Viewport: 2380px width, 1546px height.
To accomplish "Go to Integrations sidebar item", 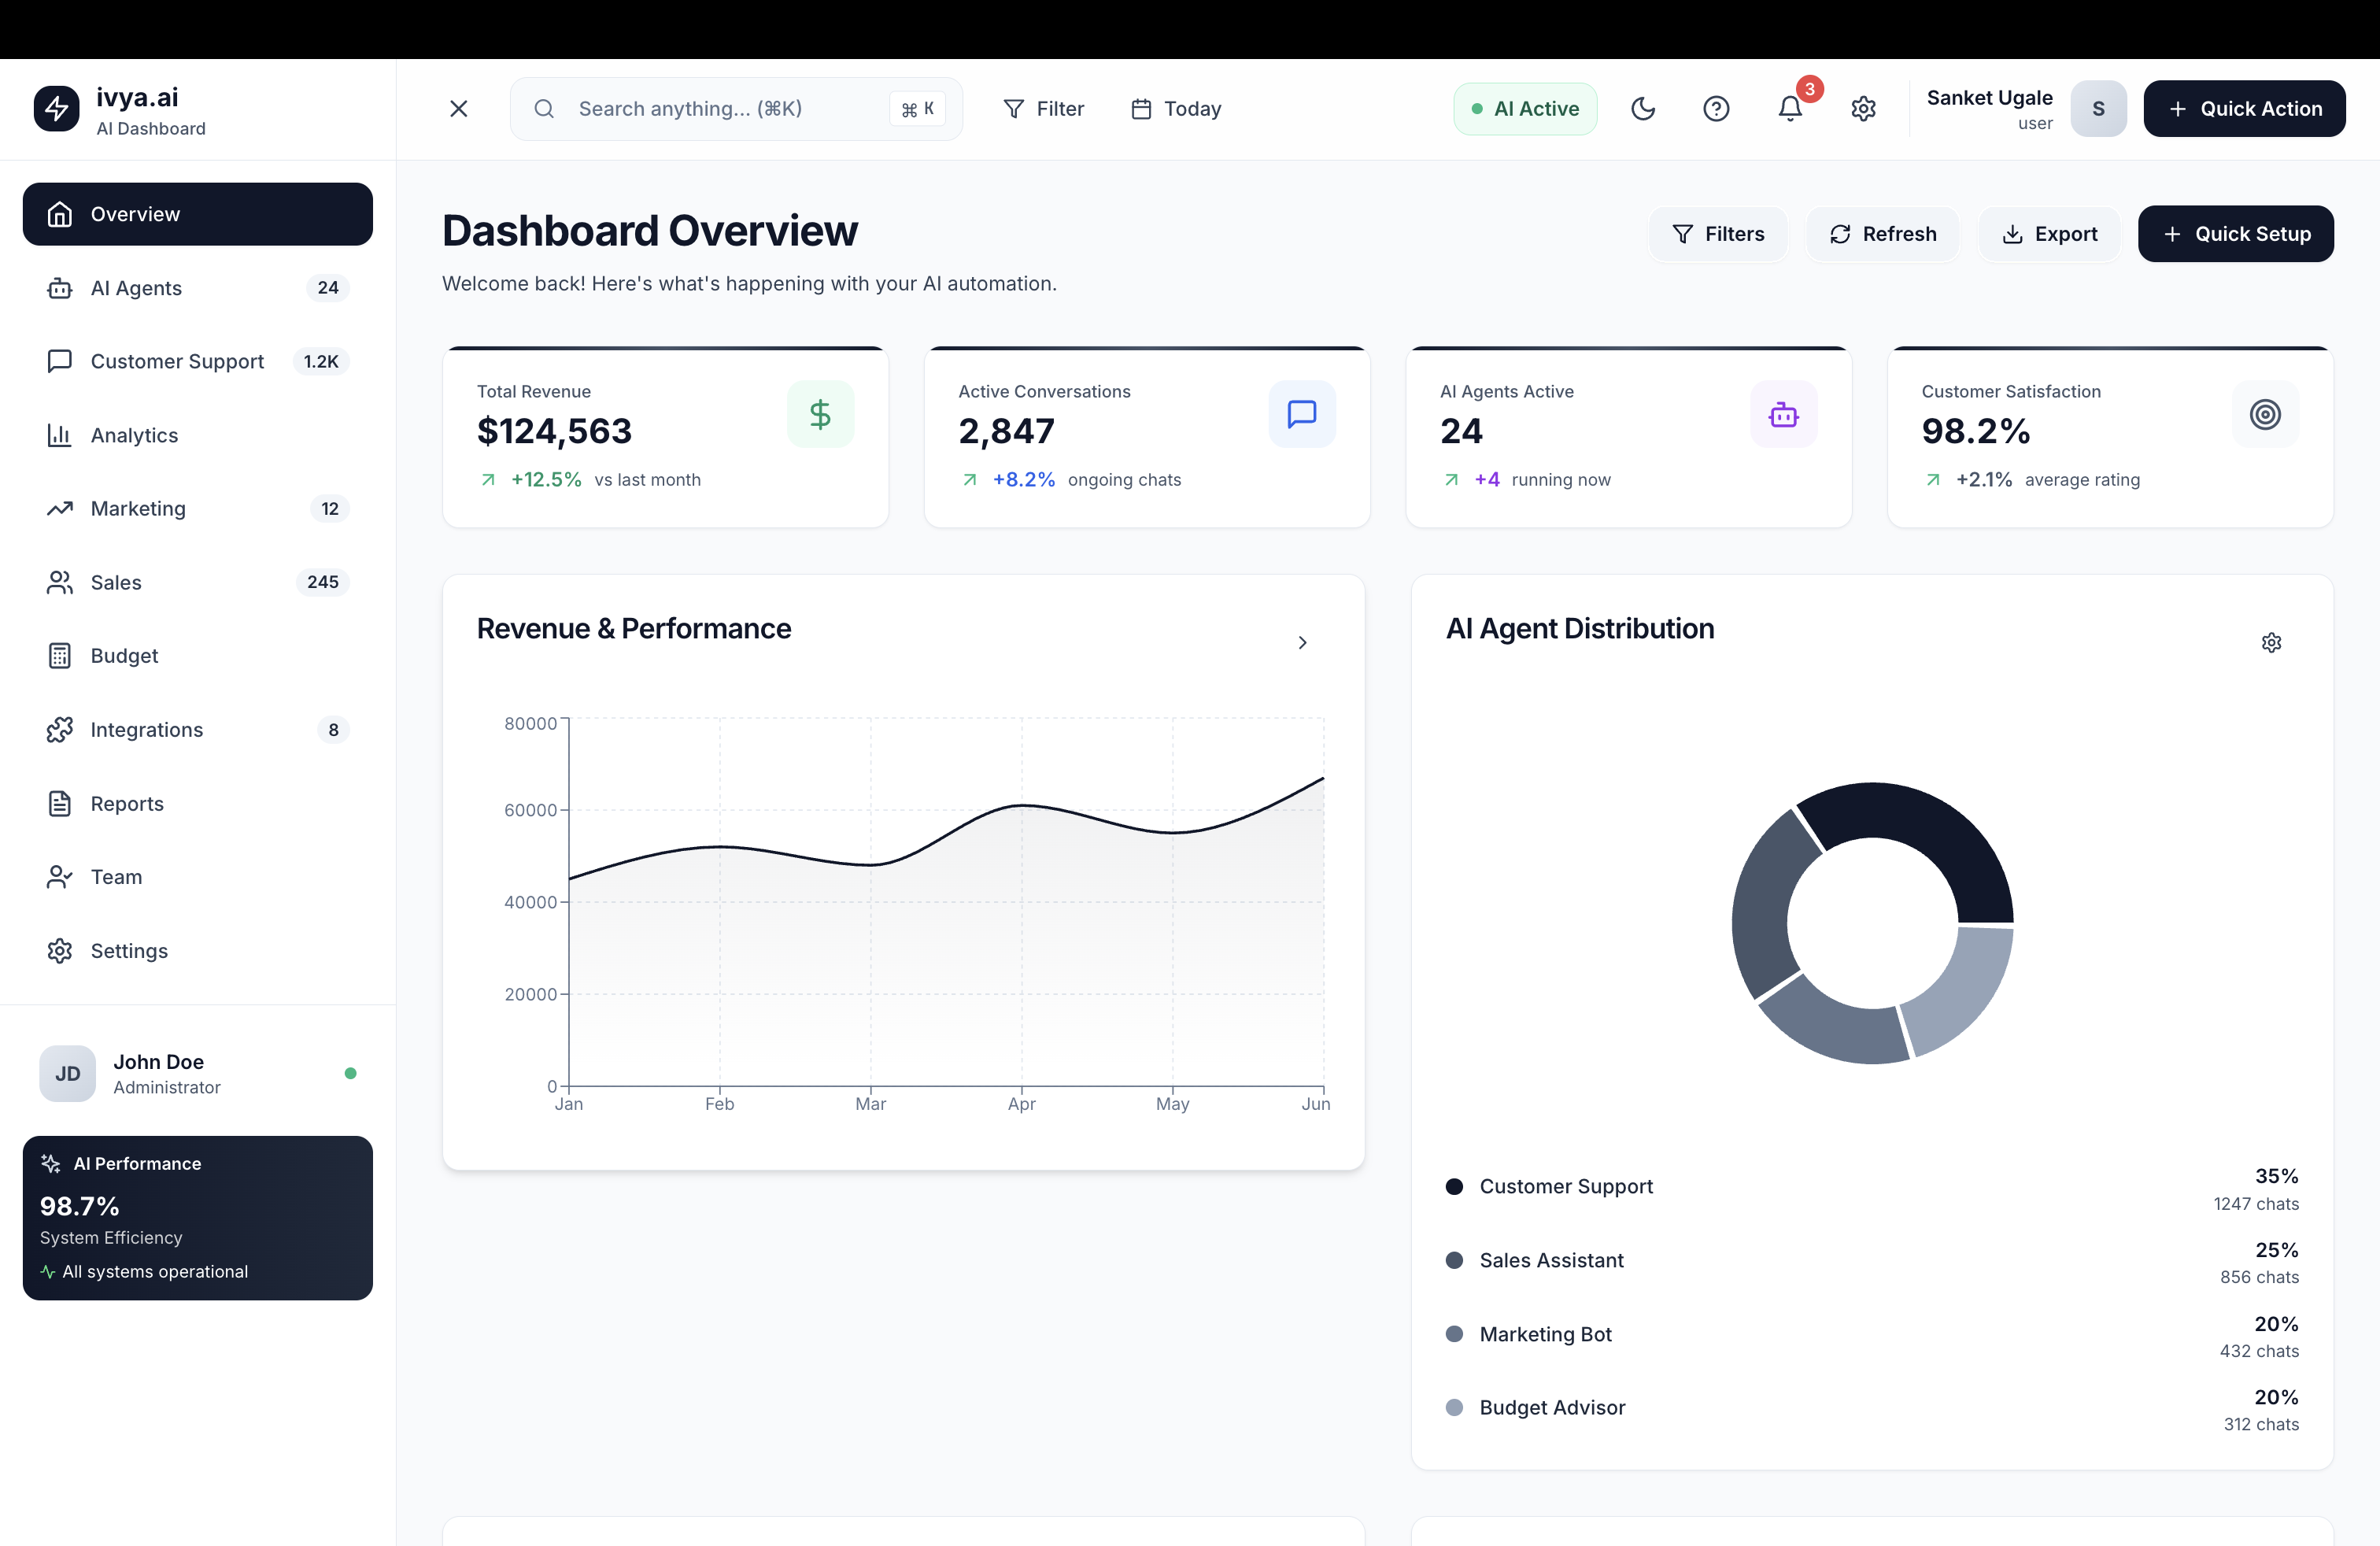I will (x=146, y=730).
